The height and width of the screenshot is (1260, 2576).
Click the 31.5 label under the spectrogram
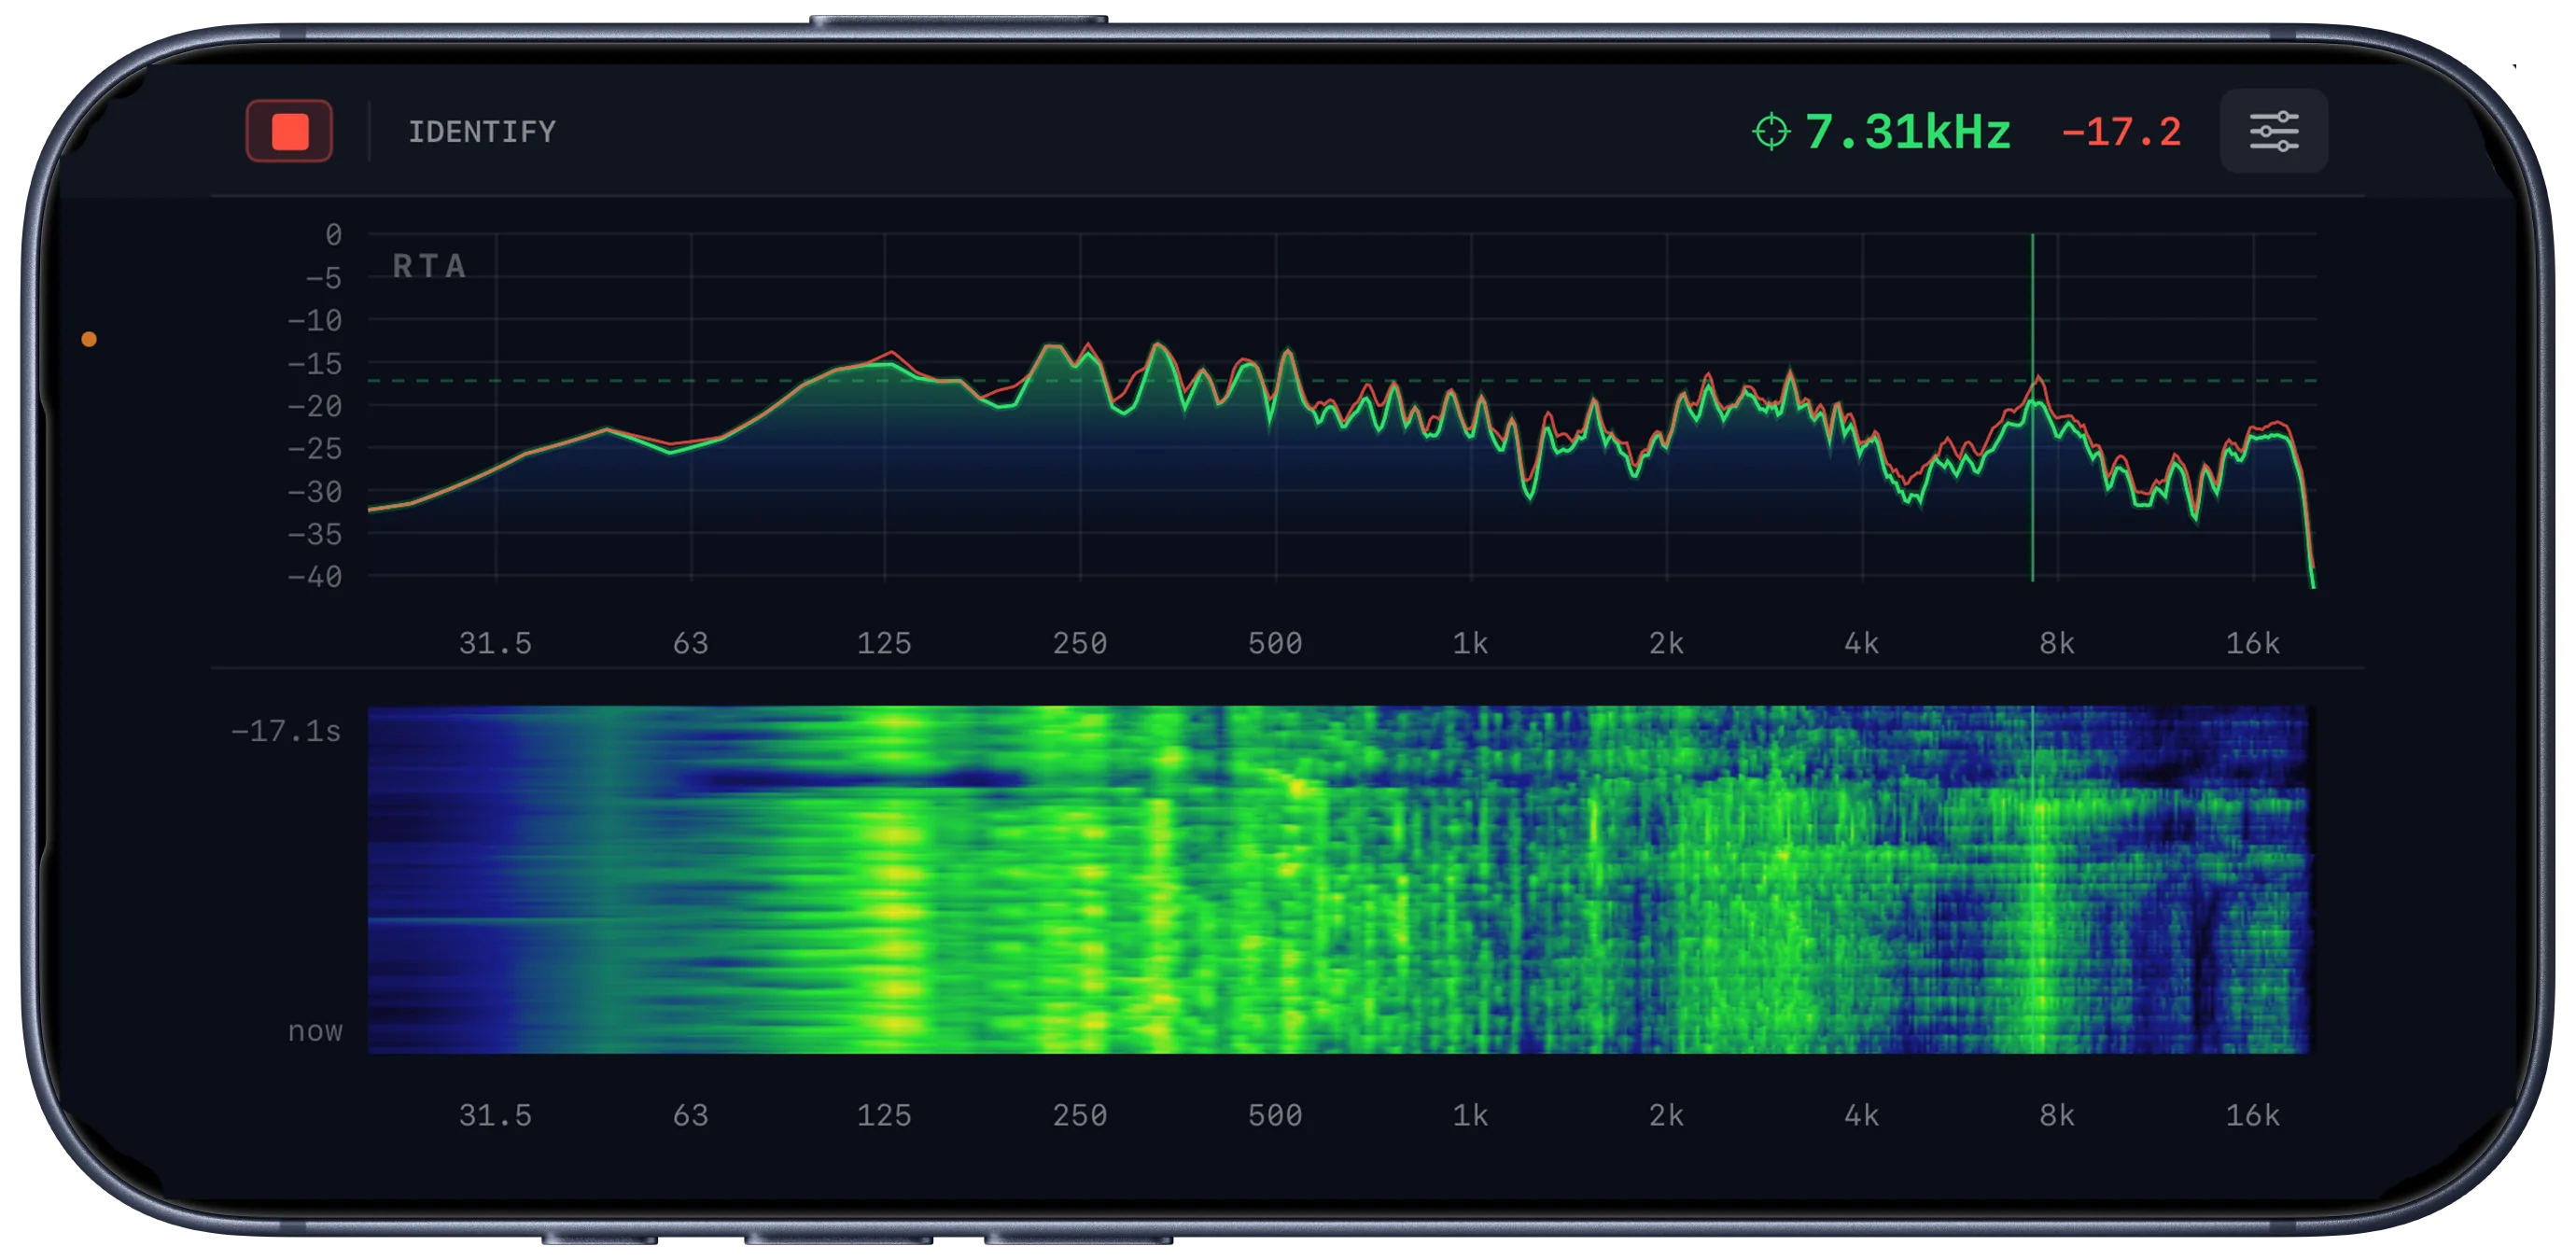(x=495, y=1115)
